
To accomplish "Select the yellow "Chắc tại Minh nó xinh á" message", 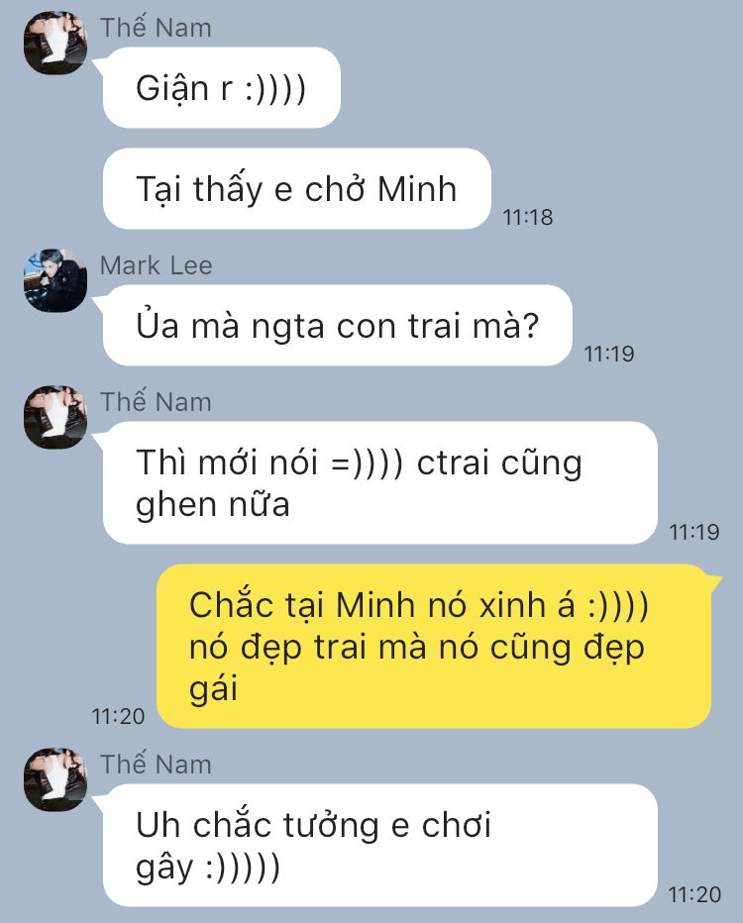I will (x=435, y=646).
